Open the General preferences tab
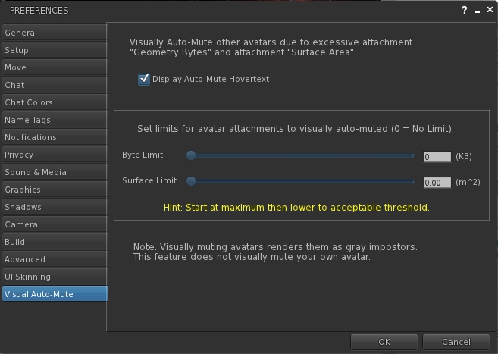 coord(54,33)
